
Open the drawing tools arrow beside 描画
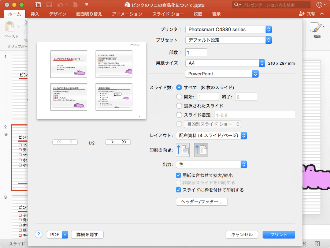(323, 26)
